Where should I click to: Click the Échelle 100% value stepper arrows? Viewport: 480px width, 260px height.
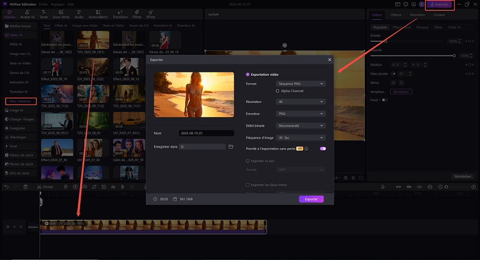tap(459, 41)
